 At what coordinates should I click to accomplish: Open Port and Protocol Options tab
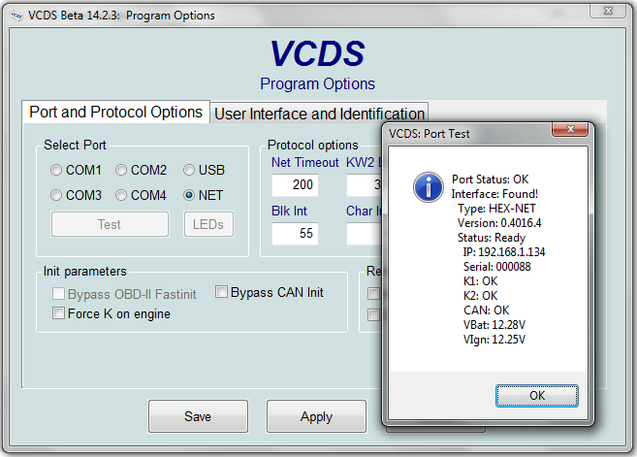[x=115, y=112]
